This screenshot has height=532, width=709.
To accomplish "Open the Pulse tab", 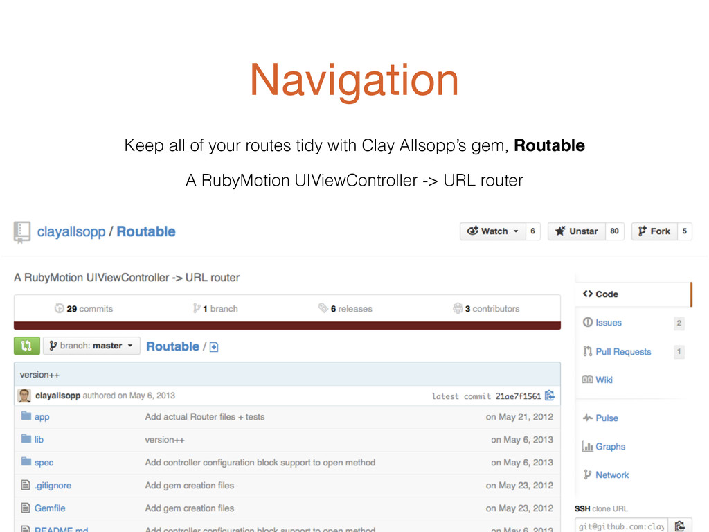I will (x=607, y=418).
